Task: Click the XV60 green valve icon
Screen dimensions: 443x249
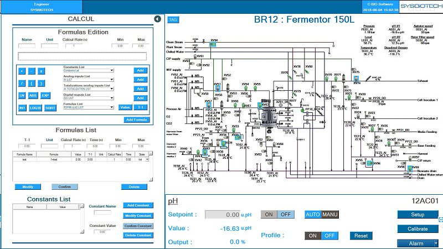Action: pyautogui.click(x=235, y=105)
